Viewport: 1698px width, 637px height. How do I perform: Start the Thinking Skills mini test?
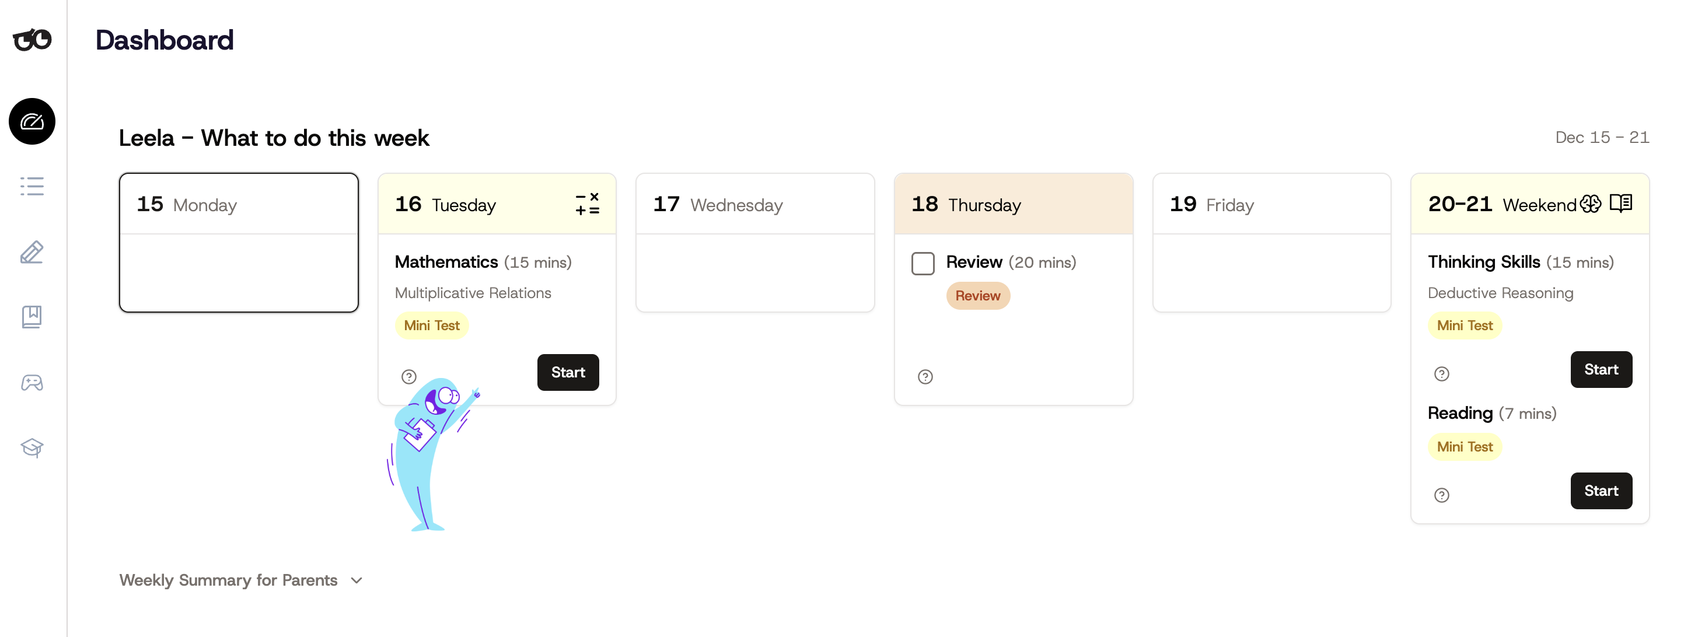(1602, 370)
